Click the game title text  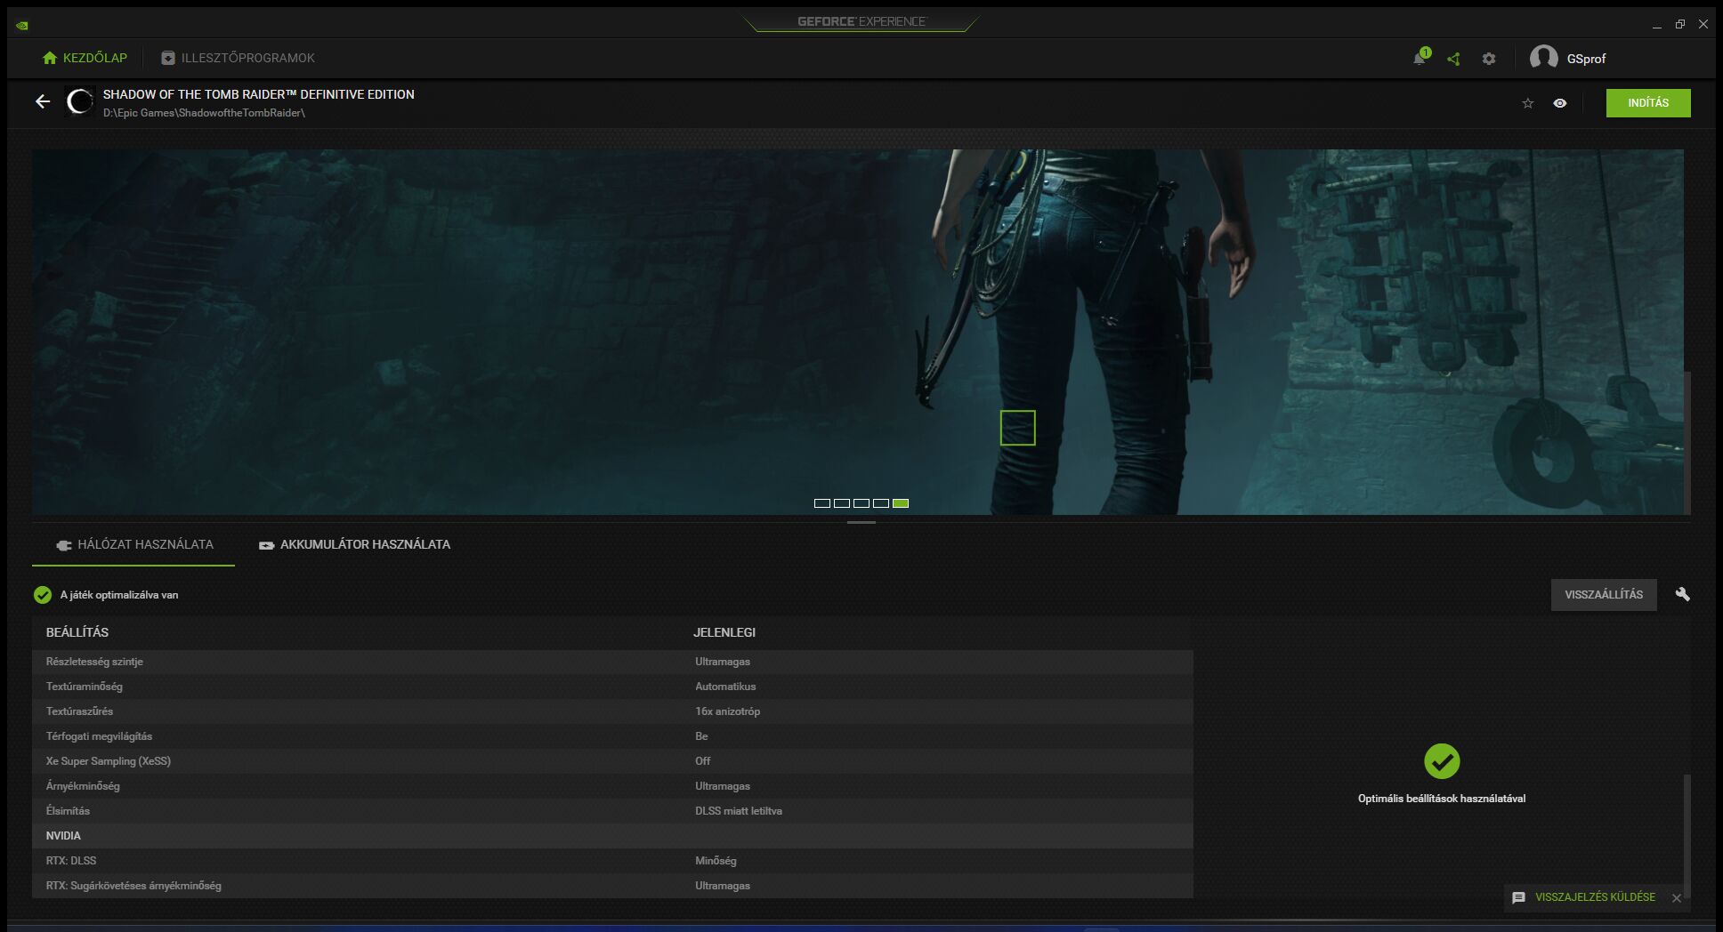click(258, 94)
